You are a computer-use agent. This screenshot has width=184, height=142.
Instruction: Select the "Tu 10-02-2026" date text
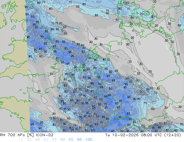tap(122, 135)
